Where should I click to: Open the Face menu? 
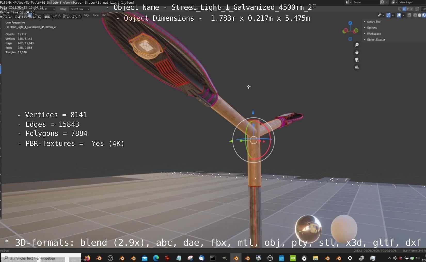pos(96,15)
